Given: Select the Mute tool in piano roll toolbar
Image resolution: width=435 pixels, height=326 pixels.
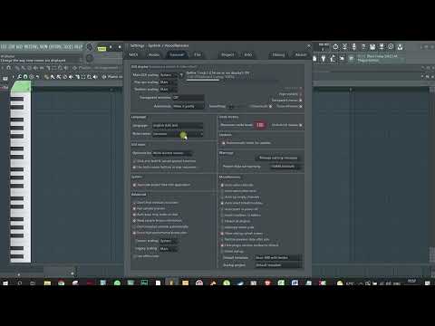Looking at the screenshot, I should [71, 77].
